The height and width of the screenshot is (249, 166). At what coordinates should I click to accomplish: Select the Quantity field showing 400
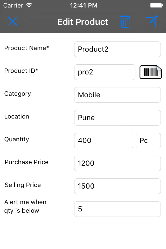(103, 141)
